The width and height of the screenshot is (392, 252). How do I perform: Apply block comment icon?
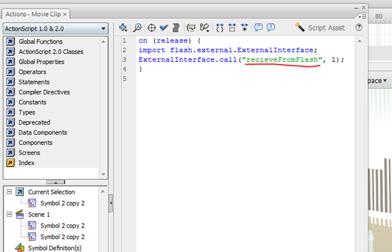pyautogui.click(x=258, y=27)
